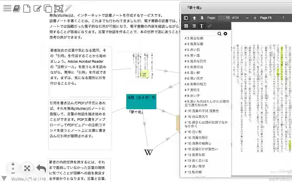Click the beige node beside viewer
The width and height of the screenshot is (292, 182).
coord(178,123)
